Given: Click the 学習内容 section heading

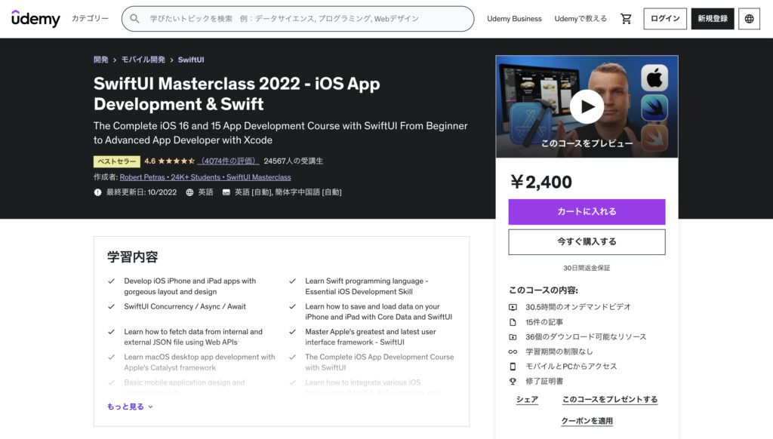Looking at the screenshot, I should (133, 257).
